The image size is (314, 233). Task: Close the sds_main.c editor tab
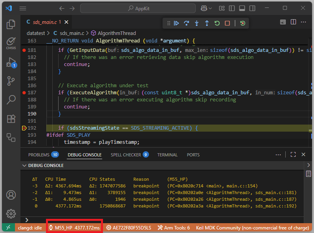click(x=66, y=22)
